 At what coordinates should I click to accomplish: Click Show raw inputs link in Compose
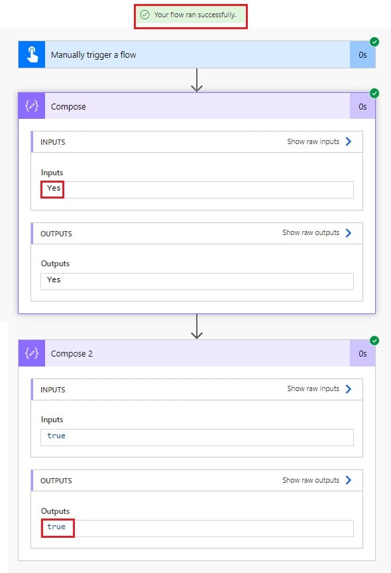click(313, 141)
